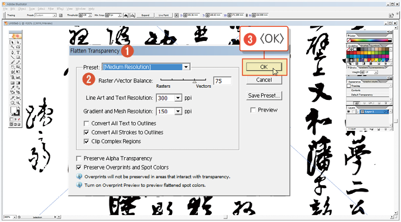
Task: Select Default Transparency in Appearance panel
Action: click(x=362, y=95)
